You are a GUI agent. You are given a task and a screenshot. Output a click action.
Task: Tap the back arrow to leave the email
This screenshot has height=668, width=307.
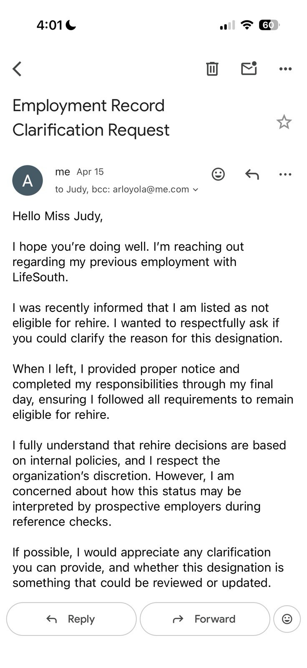17,69
